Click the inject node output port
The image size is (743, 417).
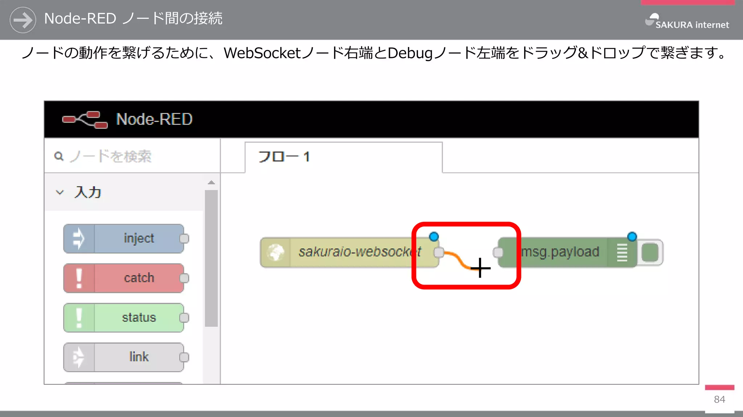[184, 239]
